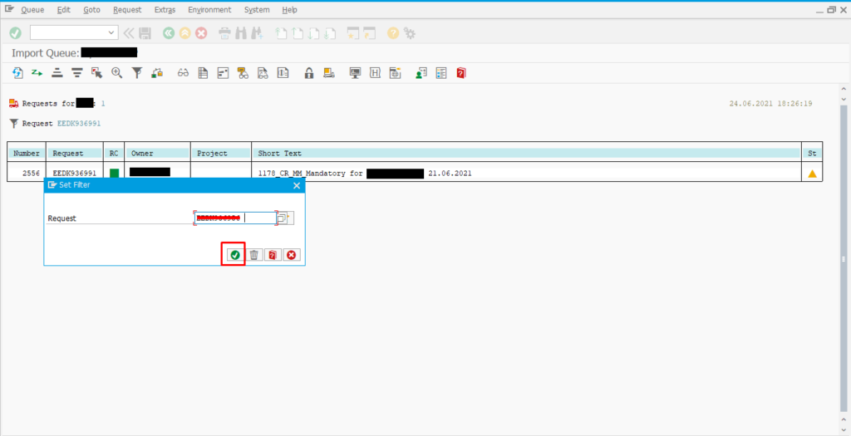The height and width of the screenshot is (436, 851).
Task: Click the Owner column header
Action: click(157, 154)
